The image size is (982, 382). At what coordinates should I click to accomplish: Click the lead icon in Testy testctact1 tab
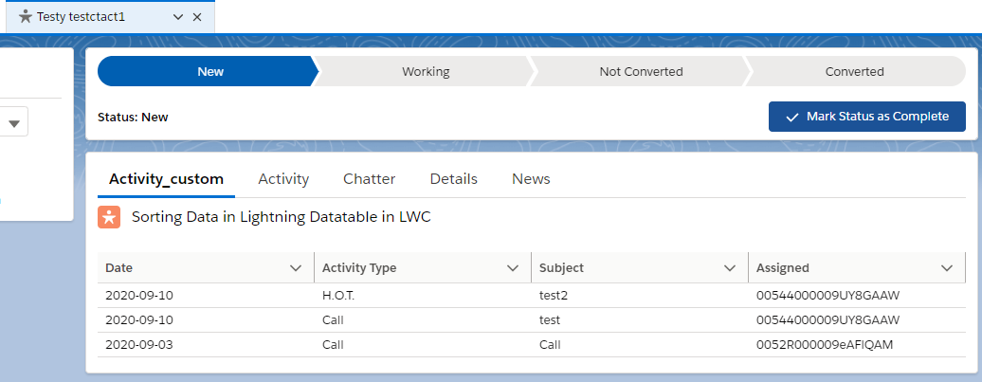(x=26, y=17)
